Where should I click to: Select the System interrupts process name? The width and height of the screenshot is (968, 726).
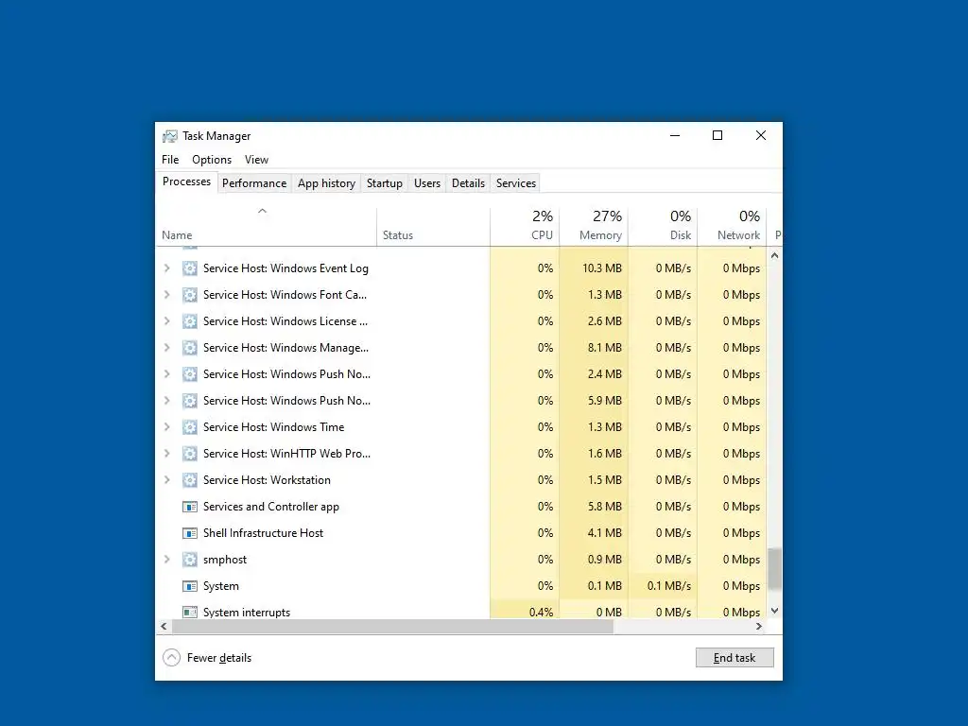click(247, 613)
